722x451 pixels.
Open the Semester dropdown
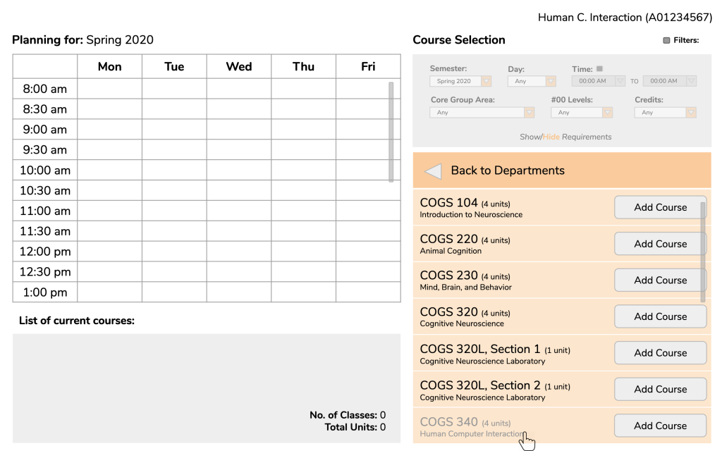point(460,81)
